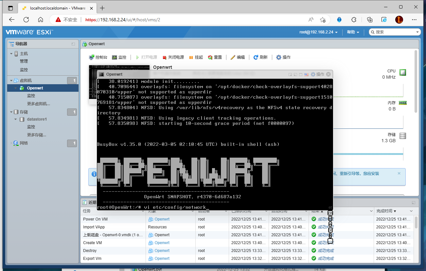426x271 pixels.
Task: Open Openwrt link in Create VM row
Action: click(162, 243)
